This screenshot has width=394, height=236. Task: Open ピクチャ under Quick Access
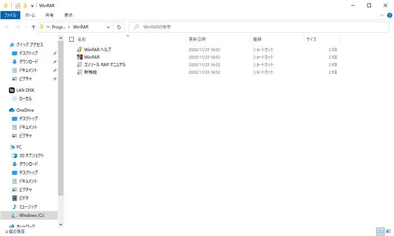tap(25, 79)
